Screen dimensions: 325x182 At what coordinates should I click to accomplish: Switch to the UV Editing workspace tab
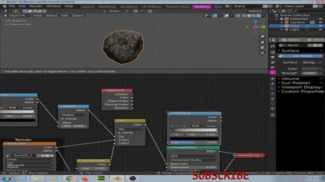[x=151, y=7]
